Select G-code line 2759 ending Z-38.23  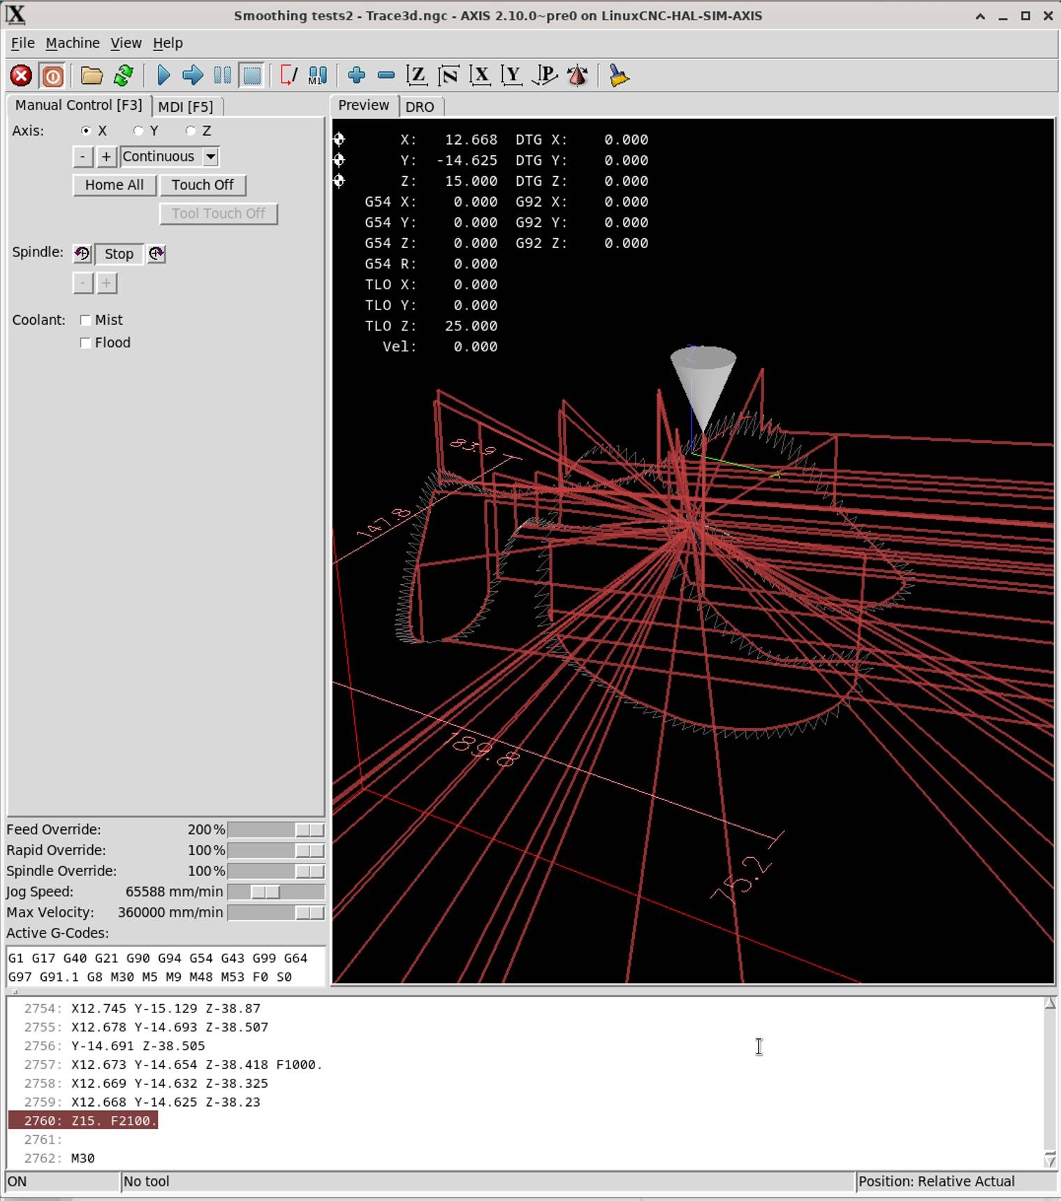pyautogui.click(x=166, y=1102)
